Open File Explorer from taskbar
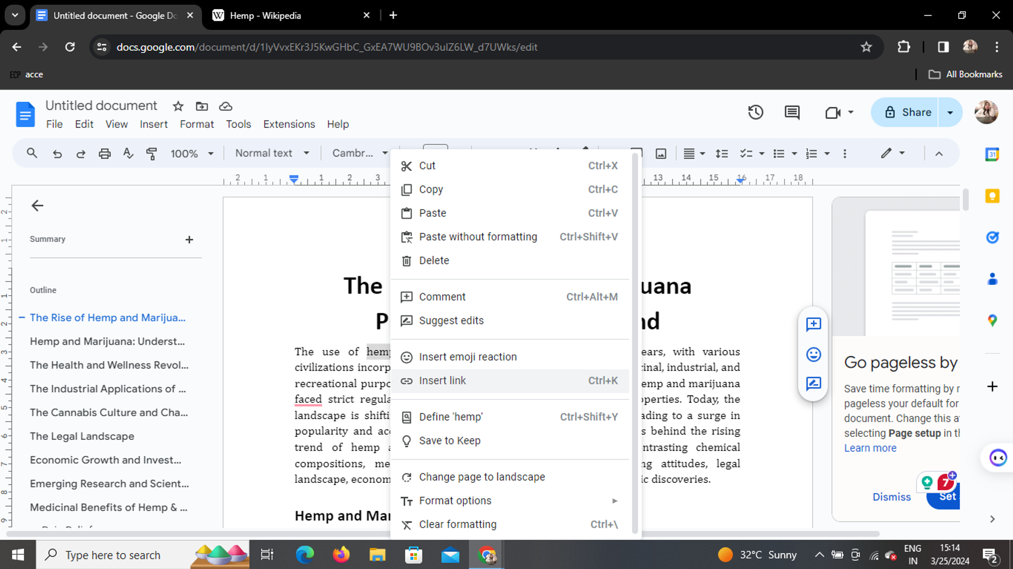This screenshot has height=569, width=1013. coord(377,555)
